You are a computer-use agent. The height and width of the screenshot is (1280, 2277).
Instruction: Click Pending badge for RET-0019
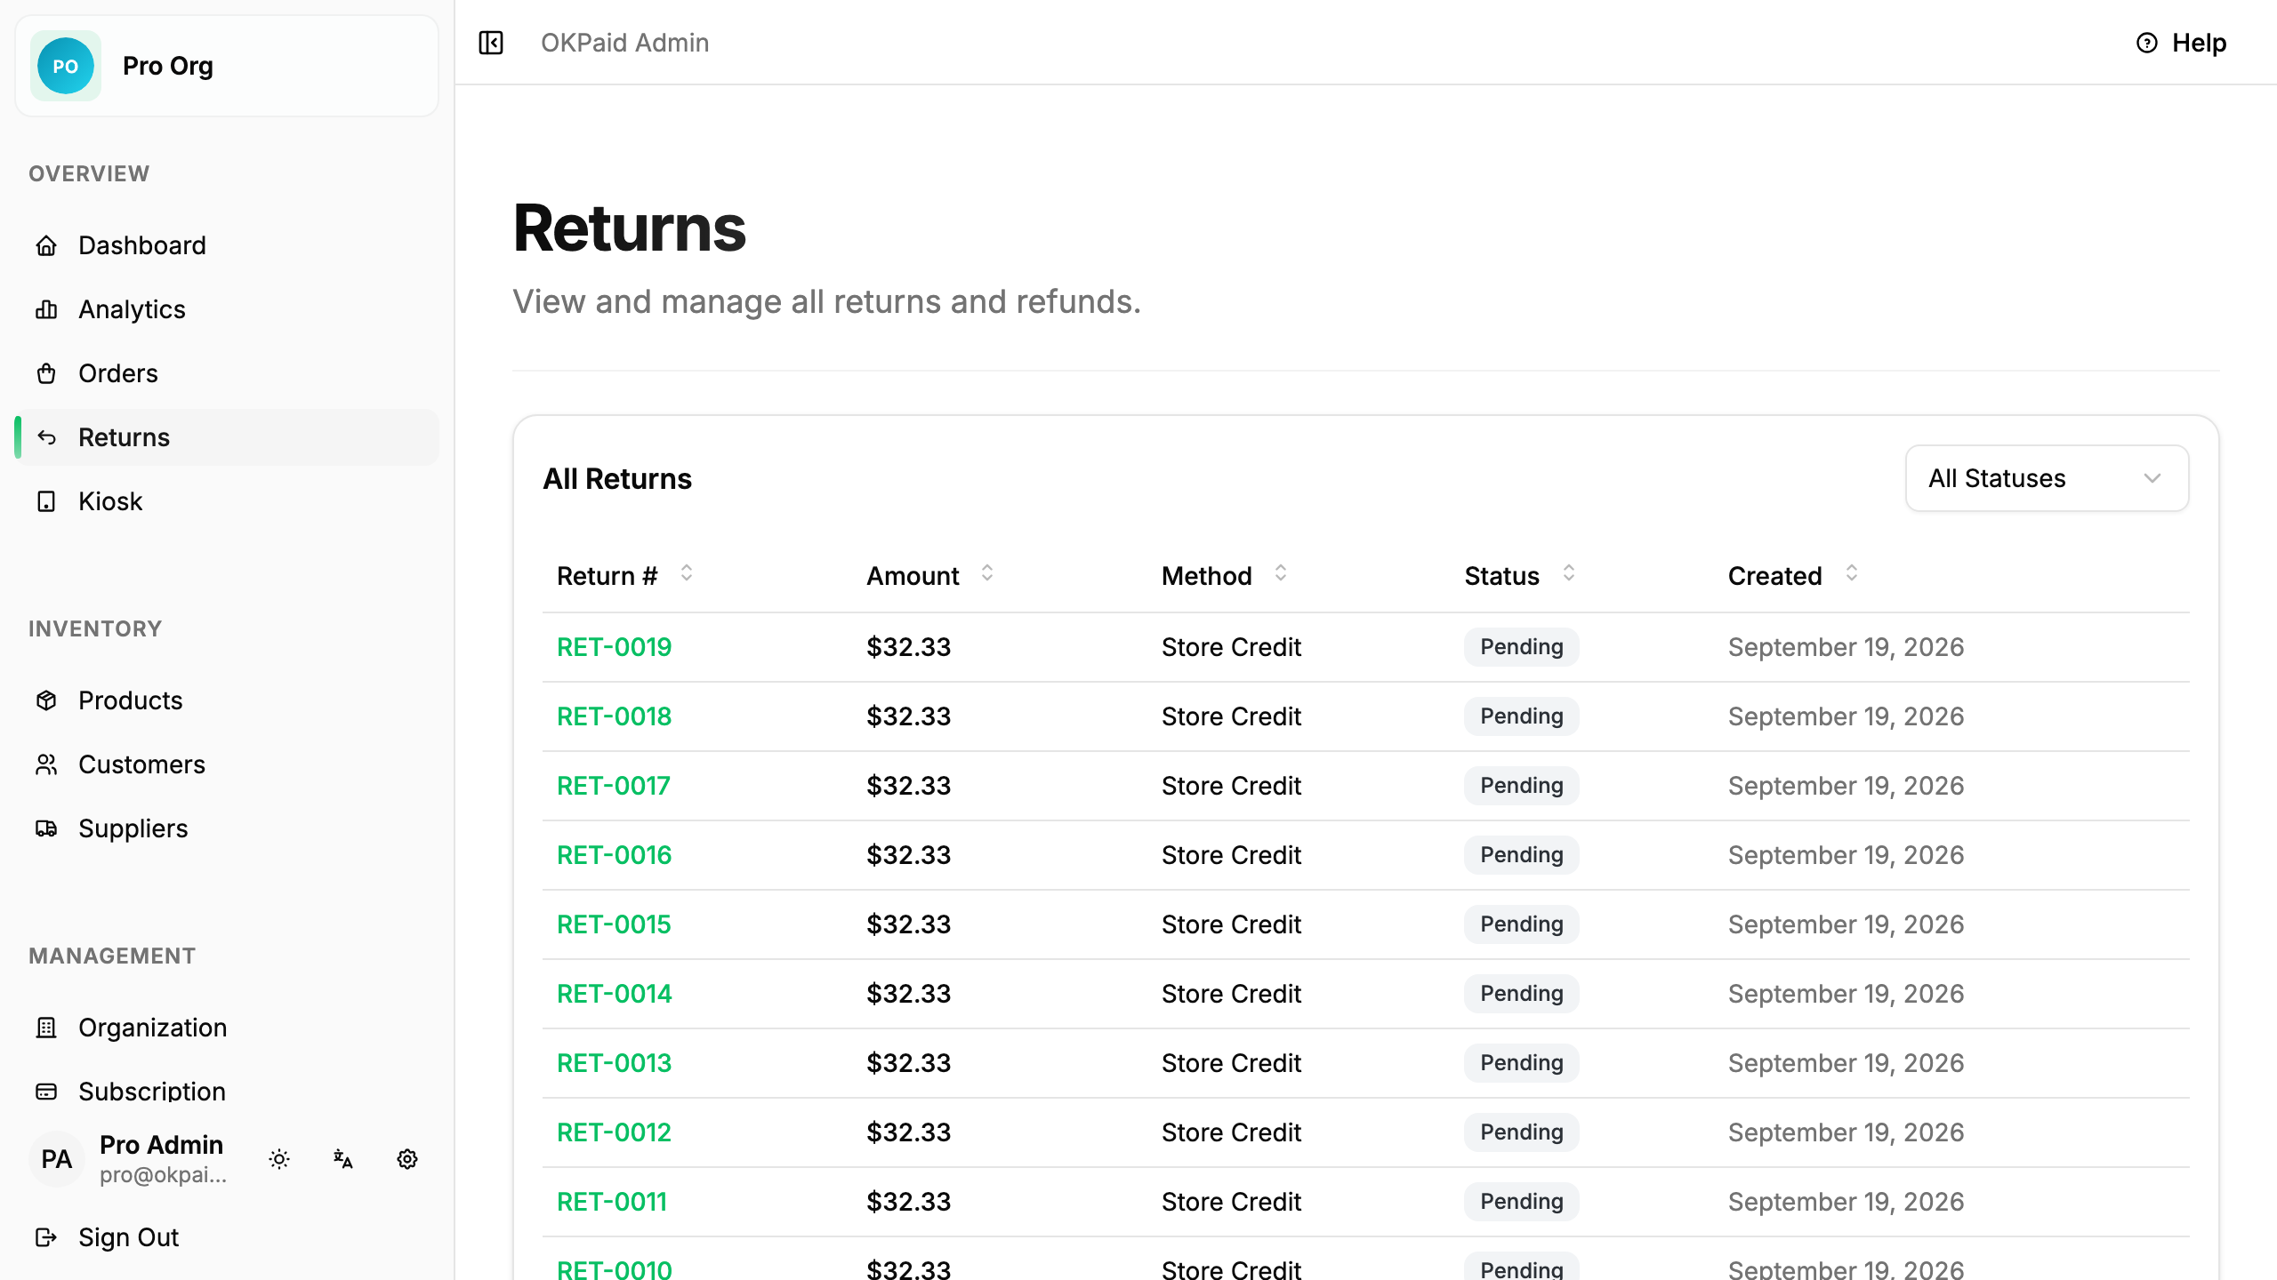[1521, 647]
